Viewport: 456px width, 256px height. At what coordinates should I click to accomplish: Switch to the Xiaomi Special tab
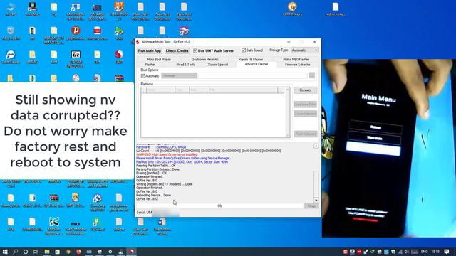click(218, 65)
